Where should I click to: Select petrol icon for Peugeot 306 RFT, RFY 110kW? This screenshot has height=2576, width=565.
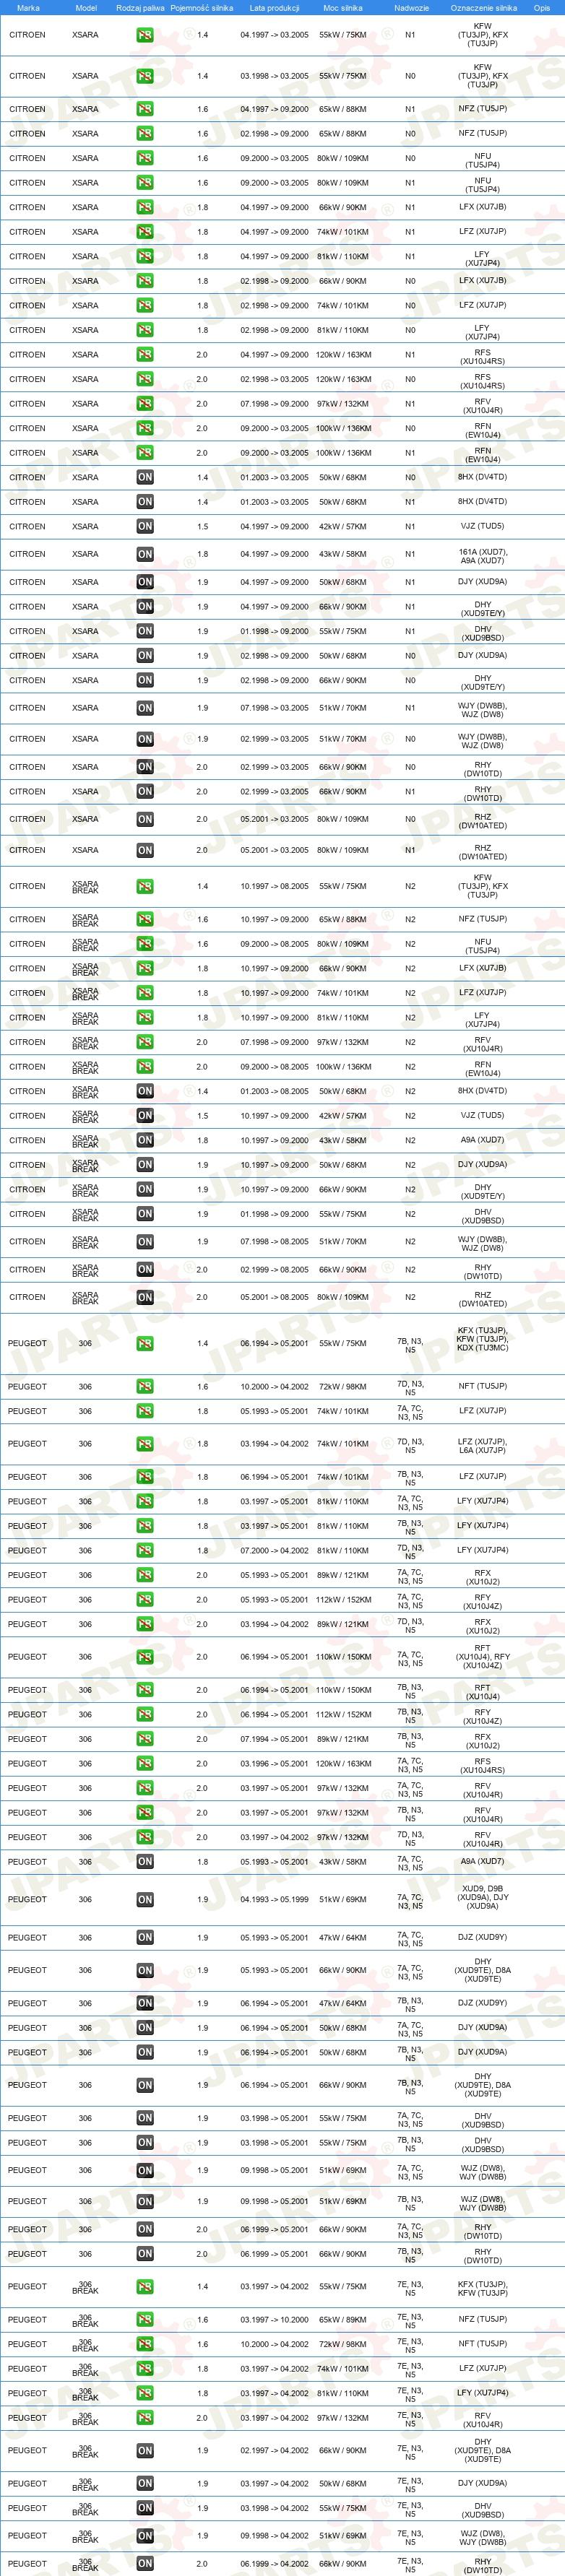tap(145, 1658)
